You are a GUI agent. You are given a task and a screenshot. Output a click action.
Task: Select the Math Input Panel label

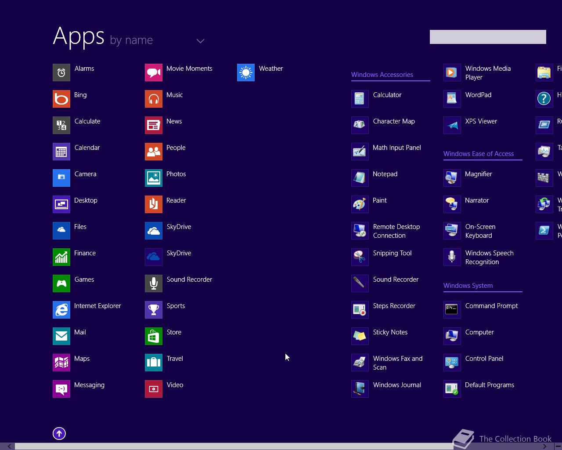pyautogui.click(x=397, y=148)
